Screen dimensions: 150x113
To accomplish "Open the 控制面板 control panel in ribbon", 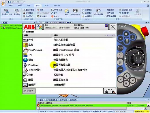I will coord(28,16).
